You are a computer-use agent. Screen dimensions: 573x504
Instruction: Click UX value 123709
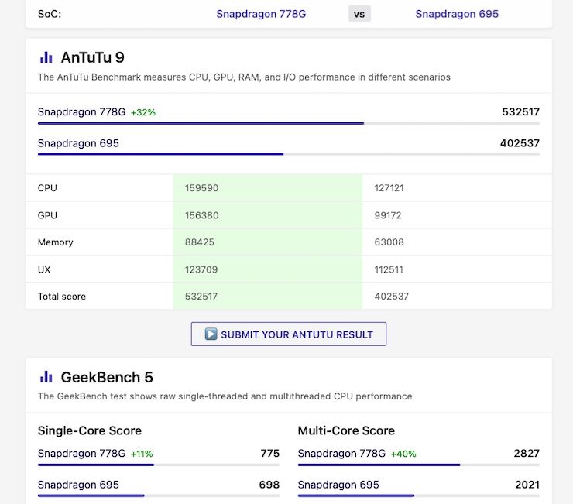tap(201, 269)
